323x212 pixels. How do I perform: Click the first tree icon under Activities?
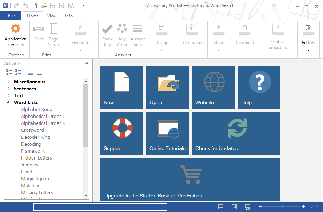click(9, 72)
